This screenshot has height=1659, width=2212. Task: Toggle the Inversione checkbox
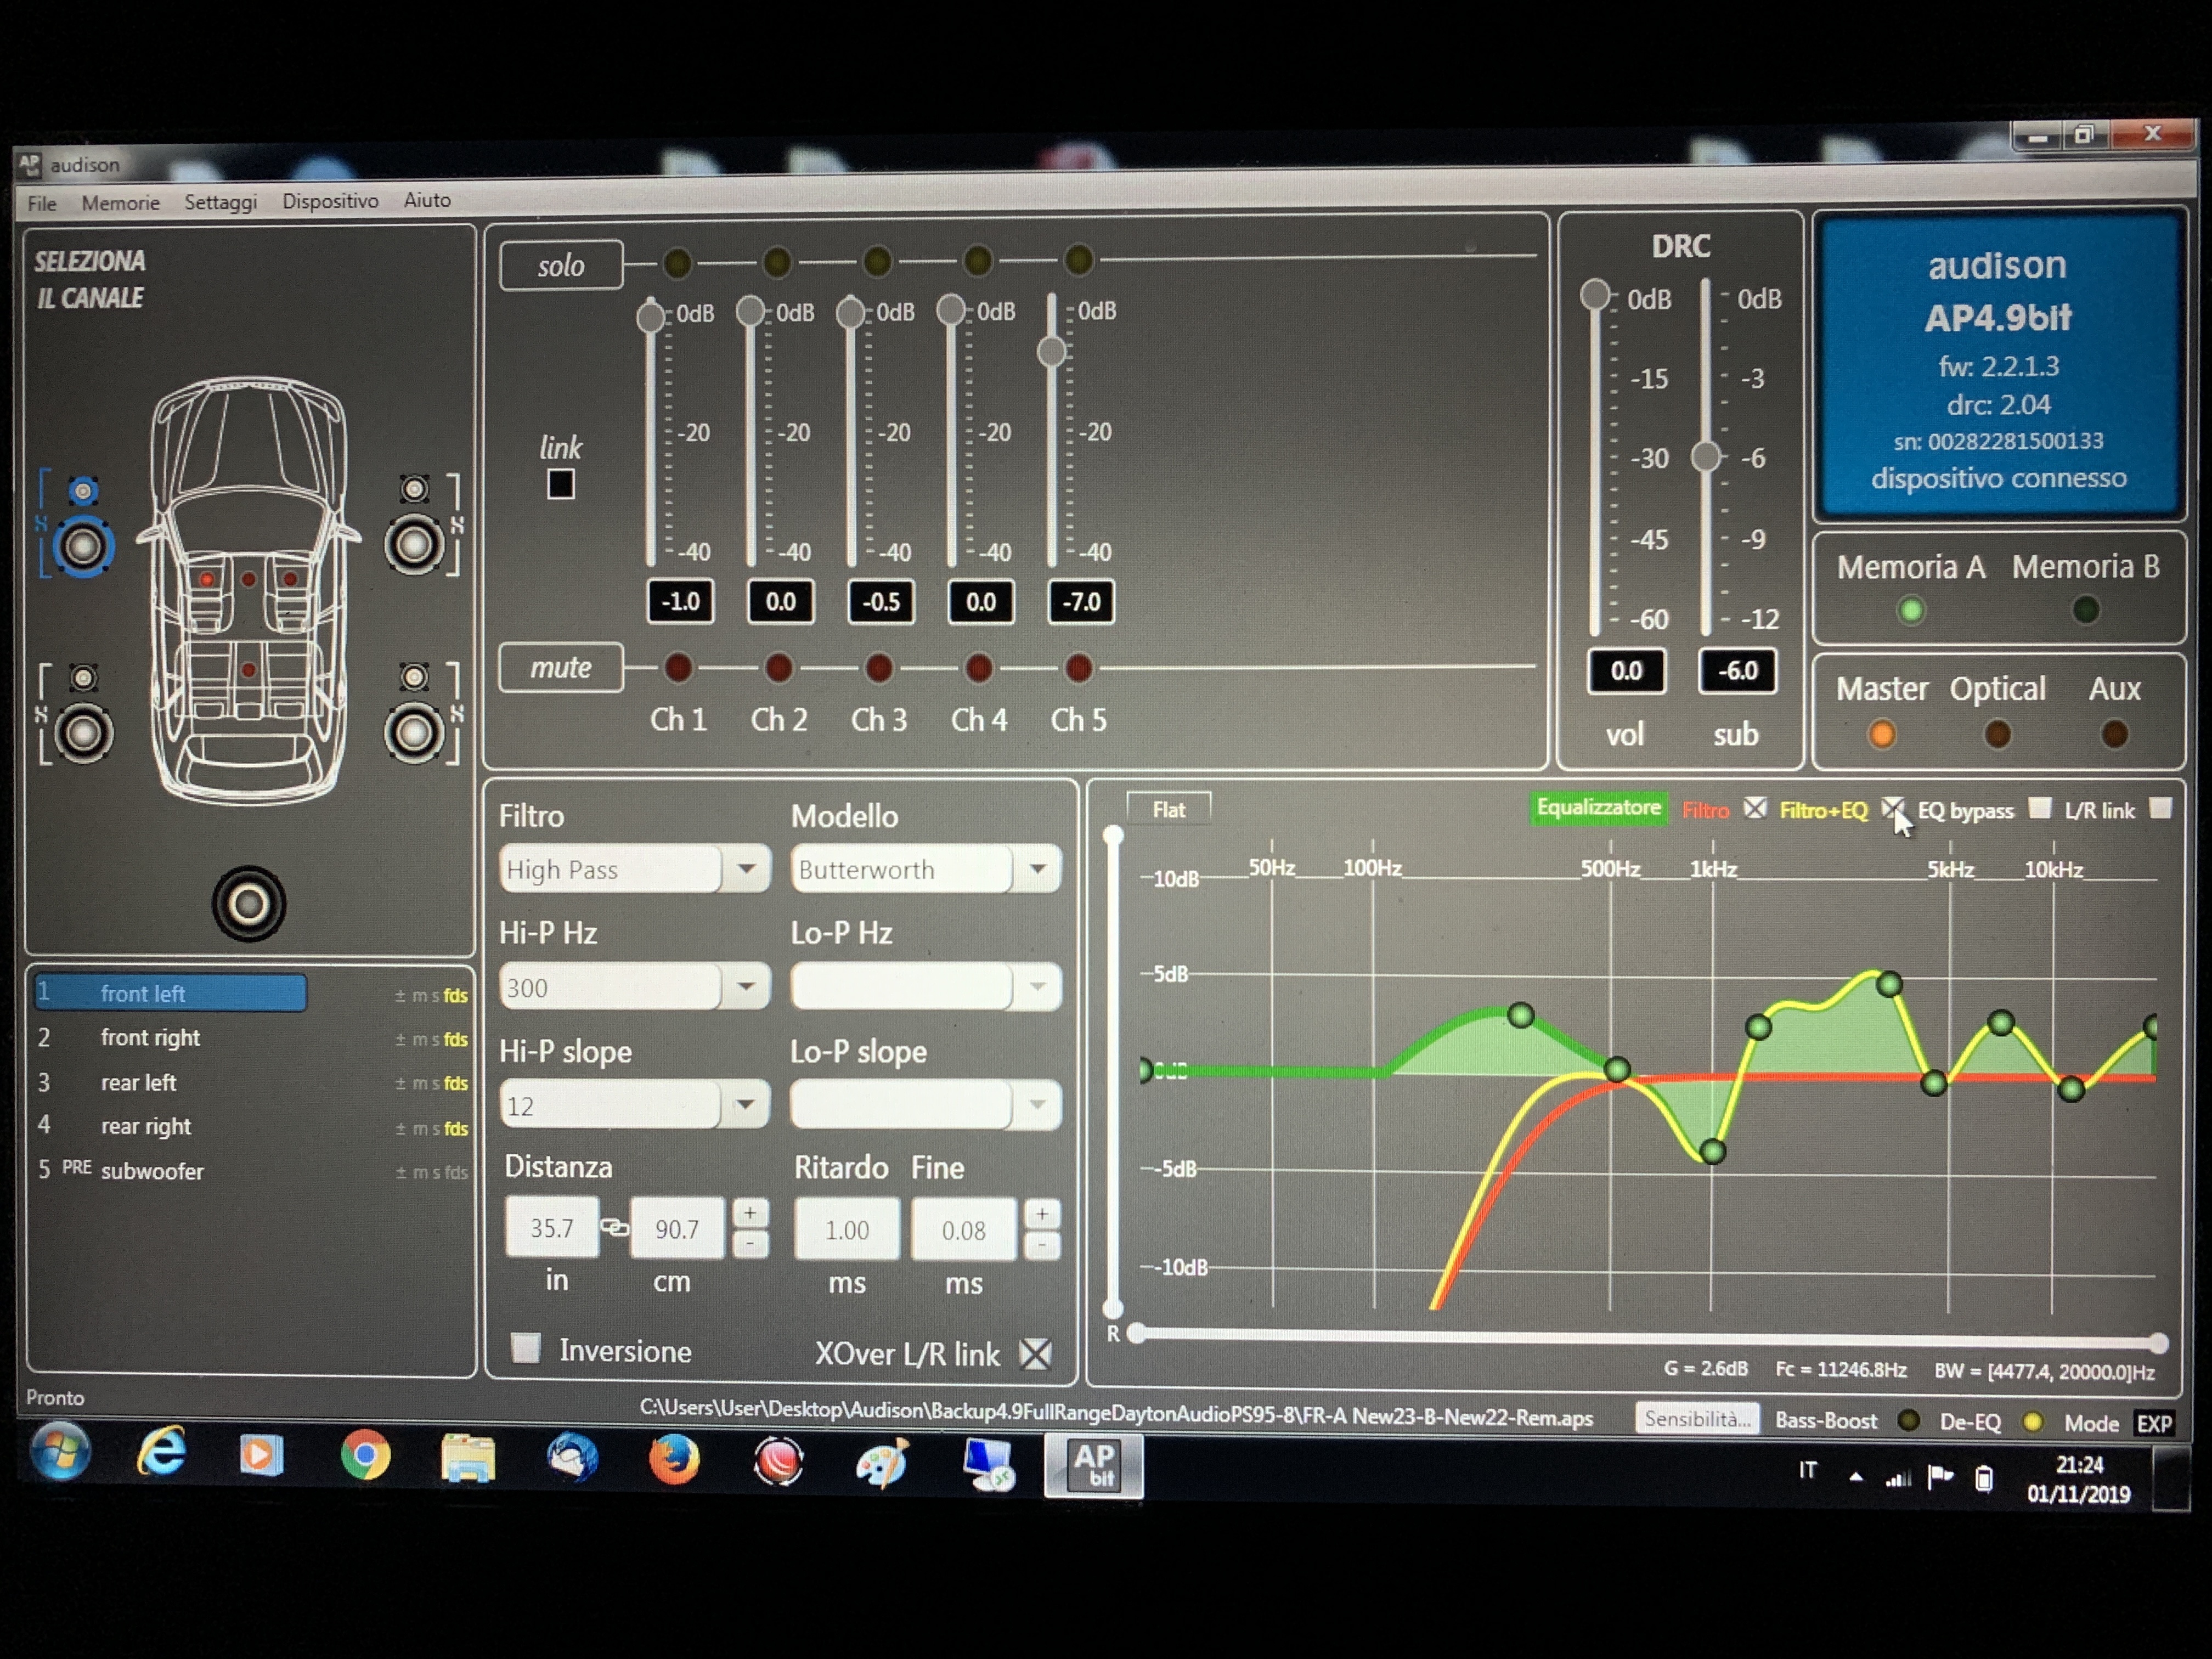(526, 1348)
